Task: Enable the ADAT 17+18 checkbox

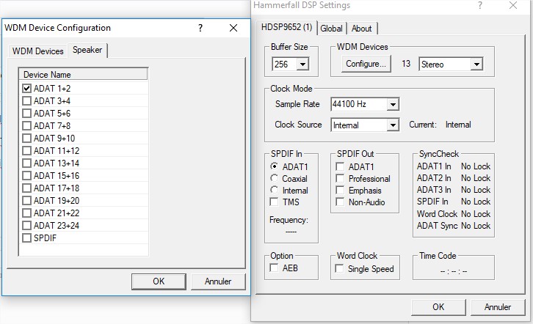Action: point(26,188)
